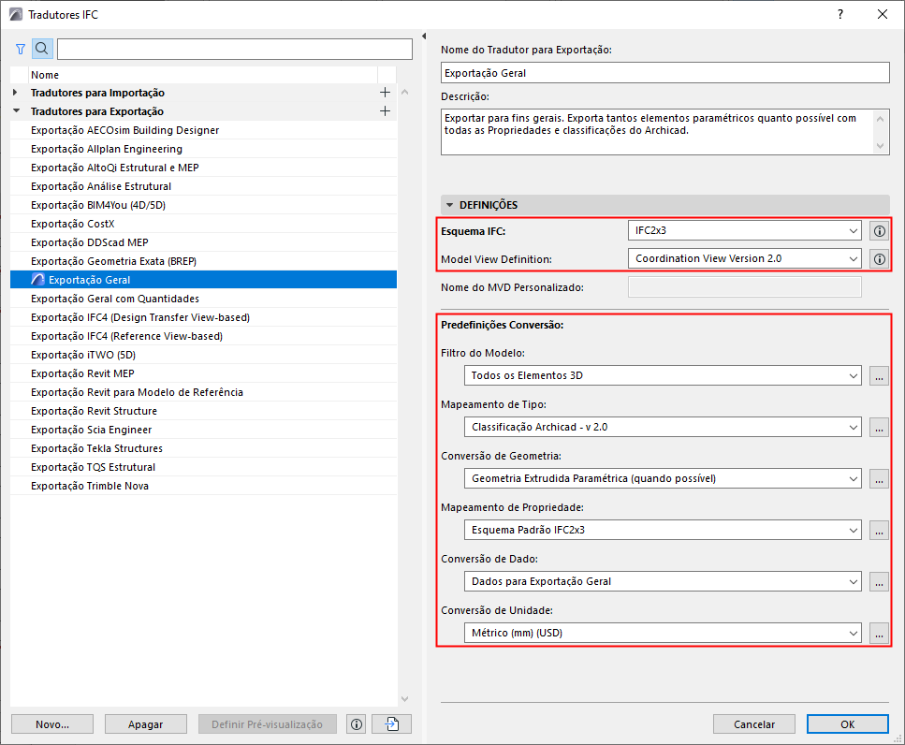
Task: Open the Conversão de Geometria dropdown
Action: [663, 478]
